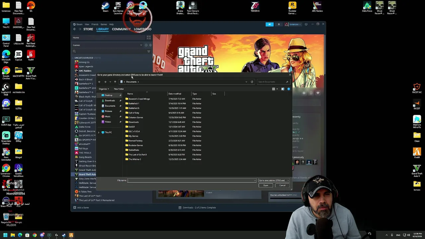Open the Friends menu in Steam
Viewport: 425px width, 239px height.
(x=95, y=24)
